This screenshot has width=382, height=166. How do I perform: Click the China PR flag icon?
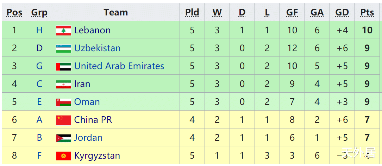(63, 120)
